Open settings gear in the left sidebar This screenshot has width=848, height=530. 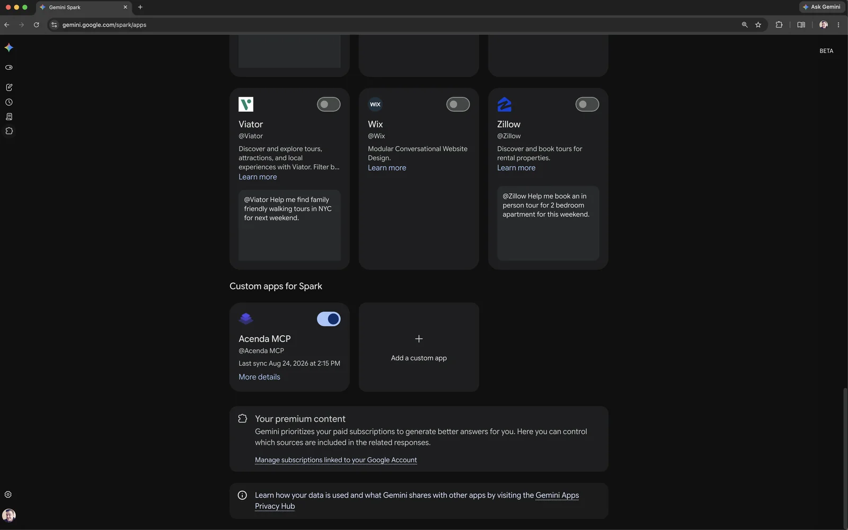click(8, 495)
